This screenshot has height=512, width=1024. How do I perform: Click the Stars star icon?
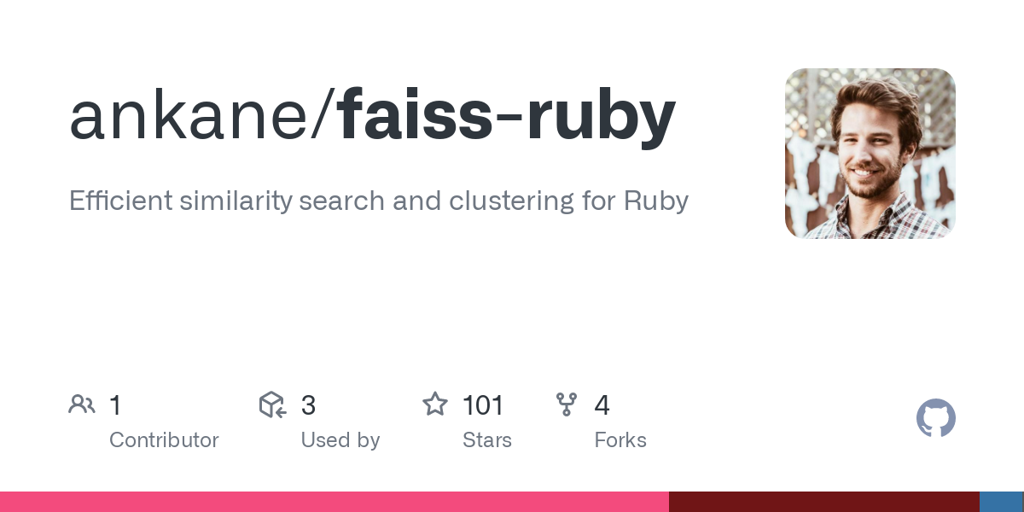pos(435,404)
